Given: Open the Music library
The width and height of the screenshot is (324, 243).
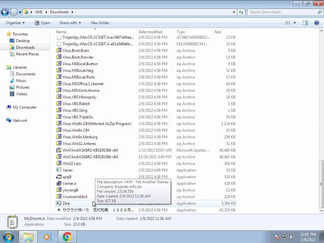Looking at the screenshot, I should pyautogui.click(x=21, y=81).
